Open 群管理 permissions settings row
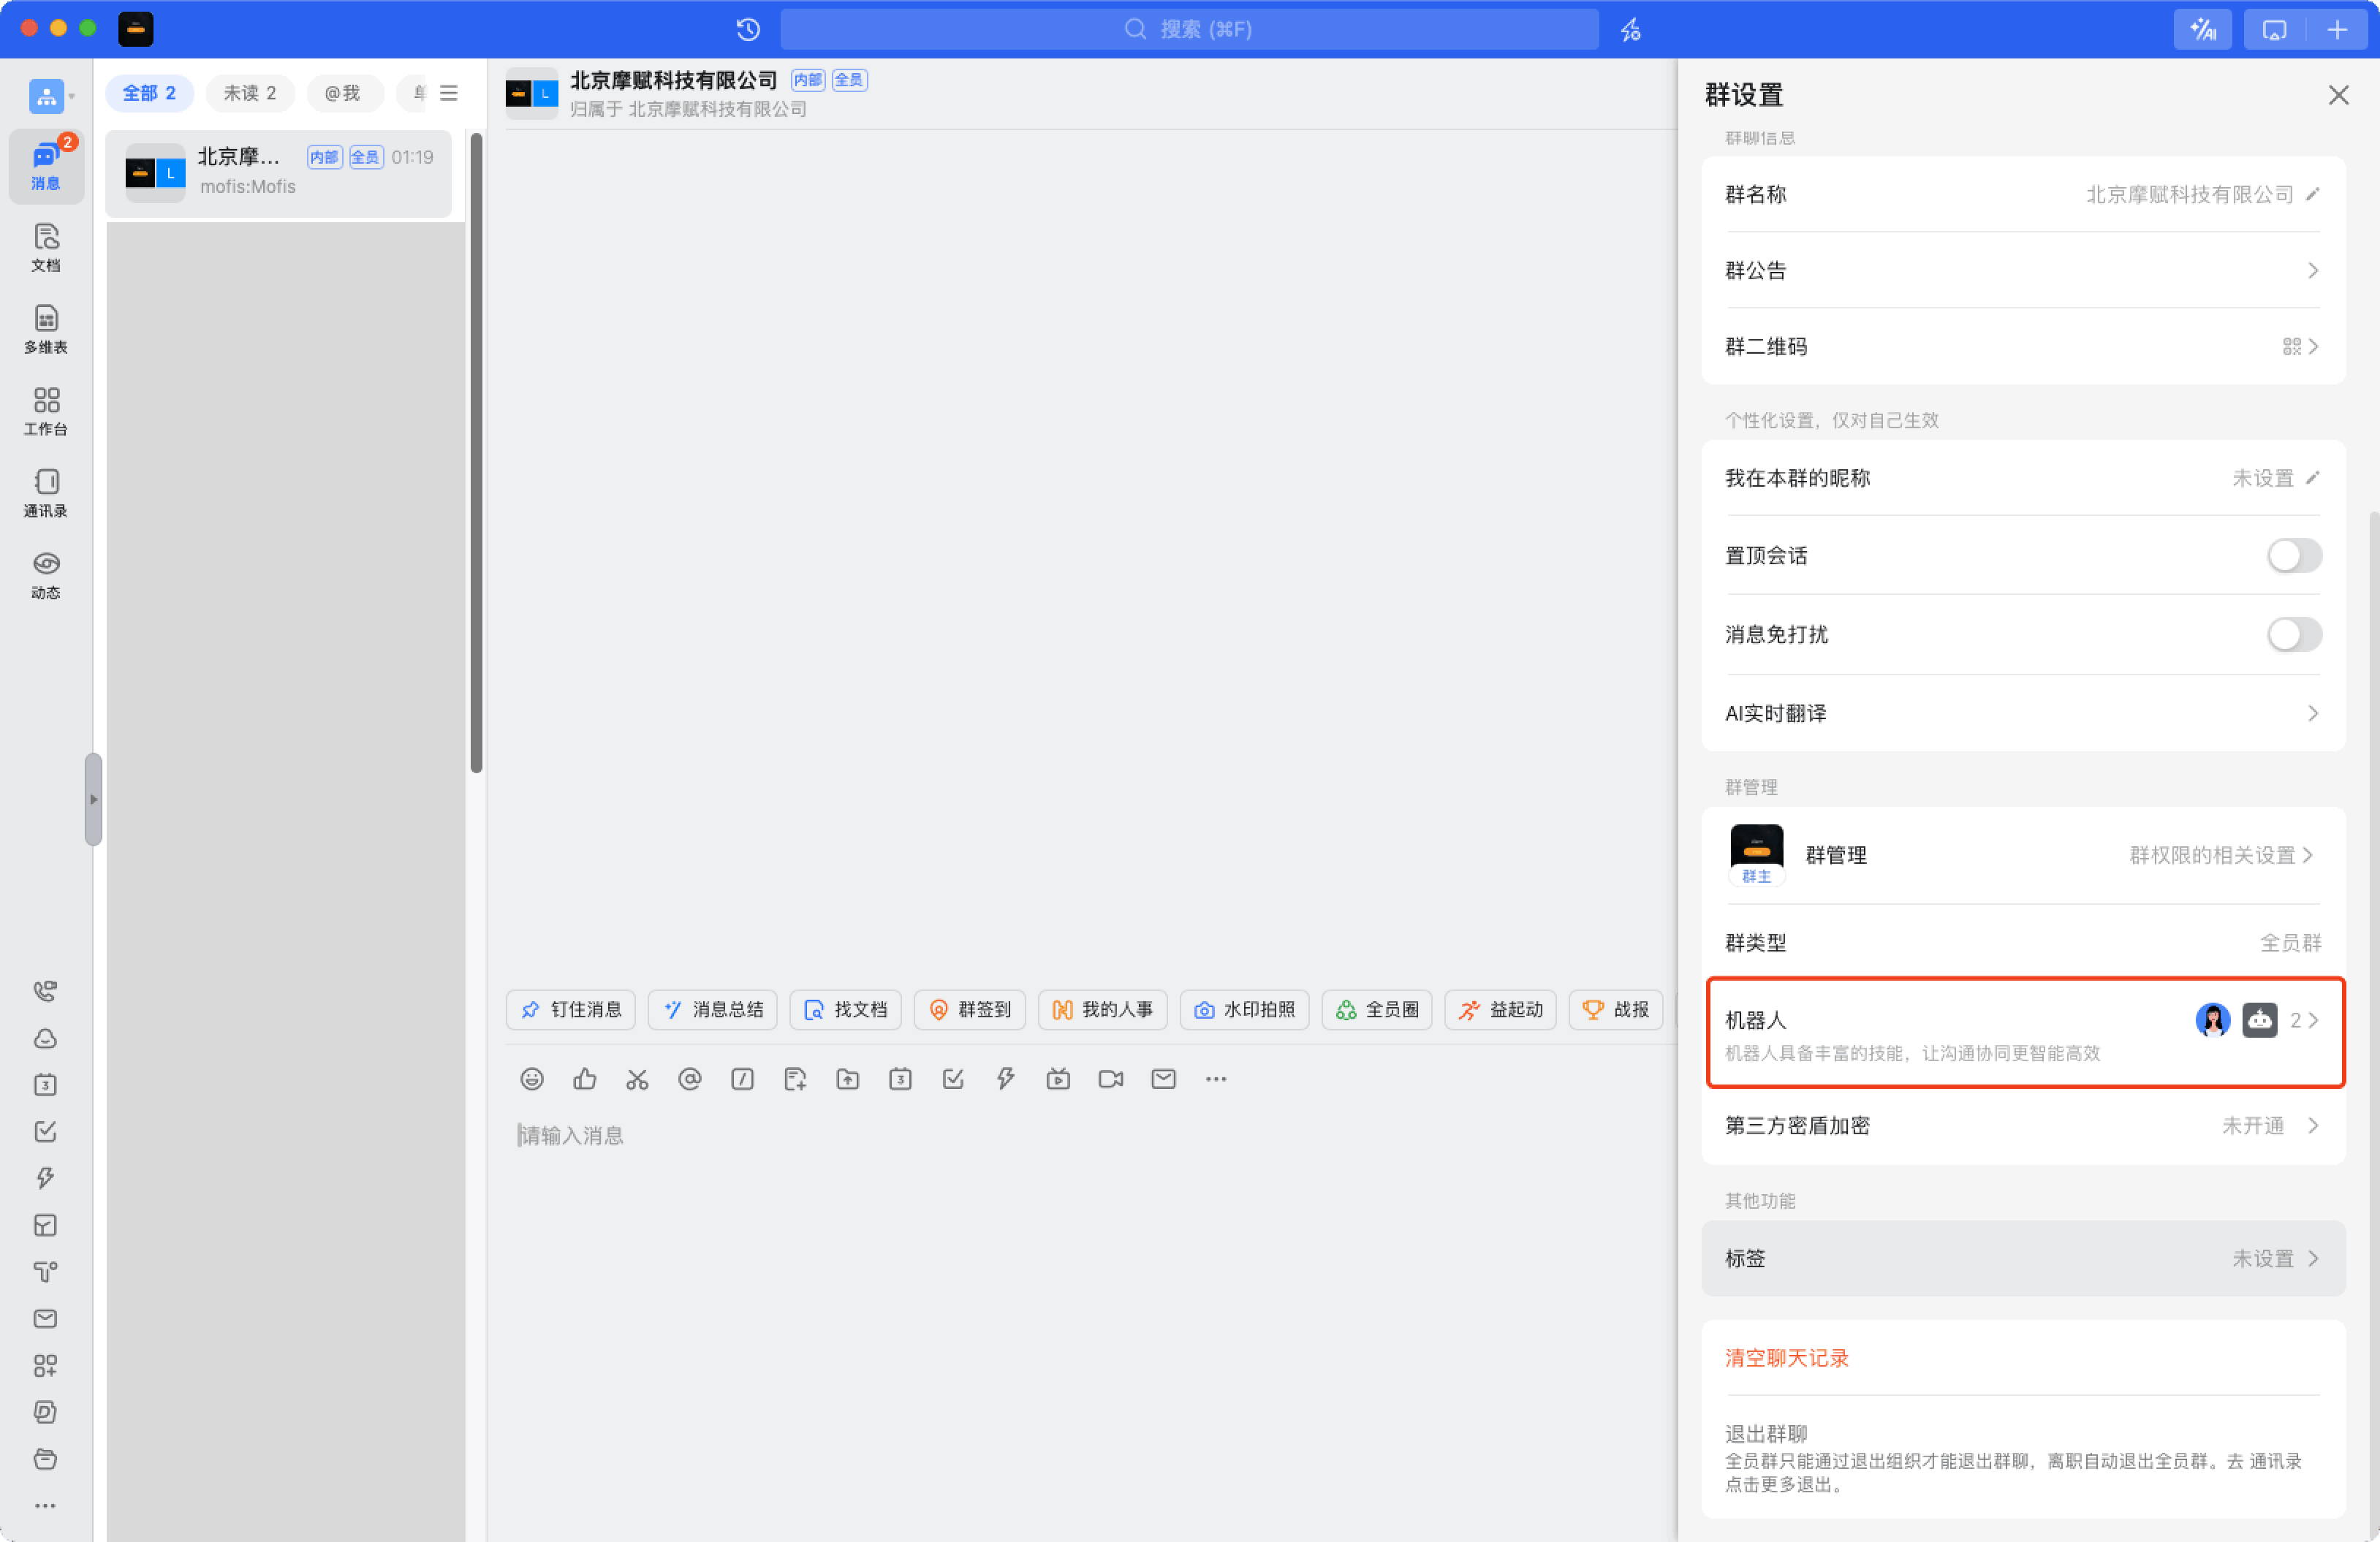2380x1542 pixels. tap(2022, 855)
